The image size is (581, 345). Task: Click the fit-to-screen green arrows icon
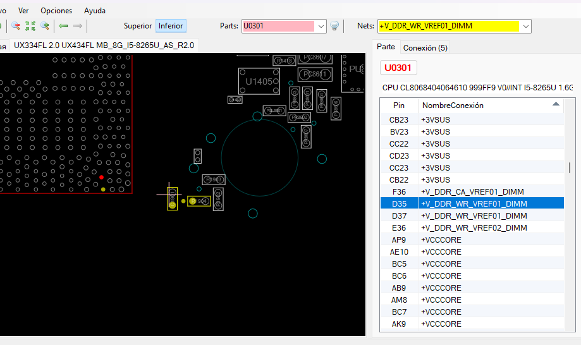click(x=30, y=26)
